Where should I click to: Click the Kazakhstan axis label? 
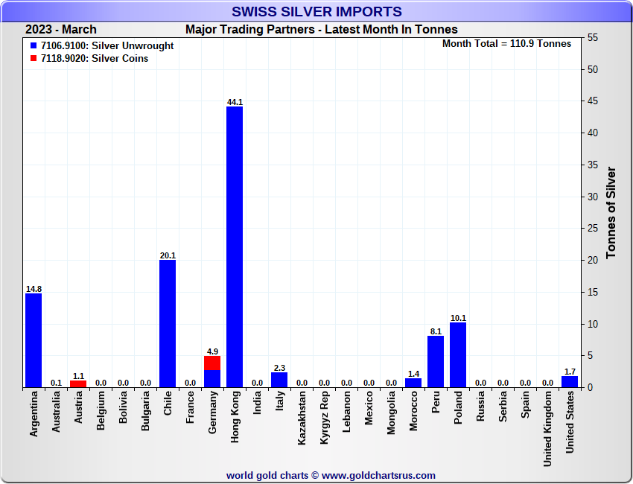coord(302,418)
